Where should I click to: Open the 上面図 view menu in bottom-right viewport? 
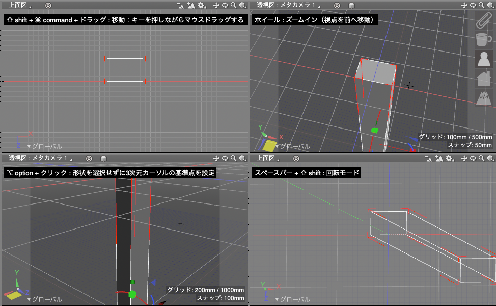(267, 158)
